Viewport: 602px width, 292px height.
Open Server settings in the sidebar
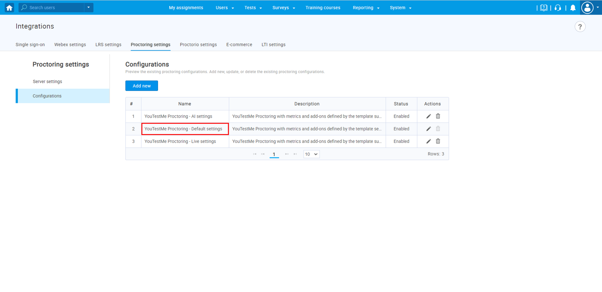(x=47, y=82)
